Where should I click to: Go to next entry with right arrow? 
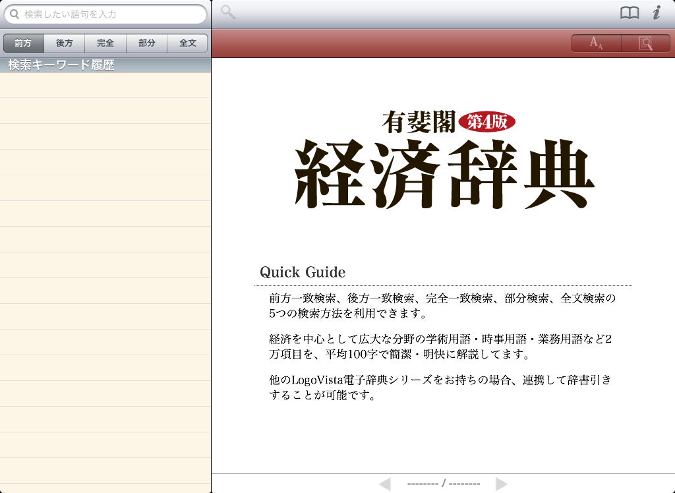tap(502, 484)
